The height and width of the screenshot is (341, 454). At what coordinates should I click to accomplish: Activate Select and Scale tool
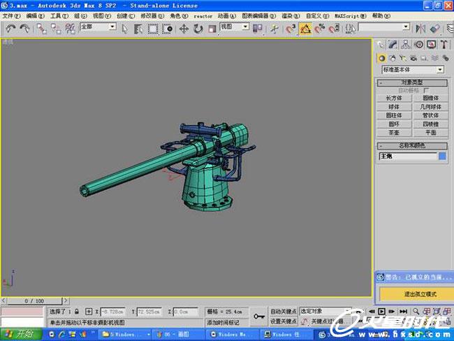coord(212,29)
